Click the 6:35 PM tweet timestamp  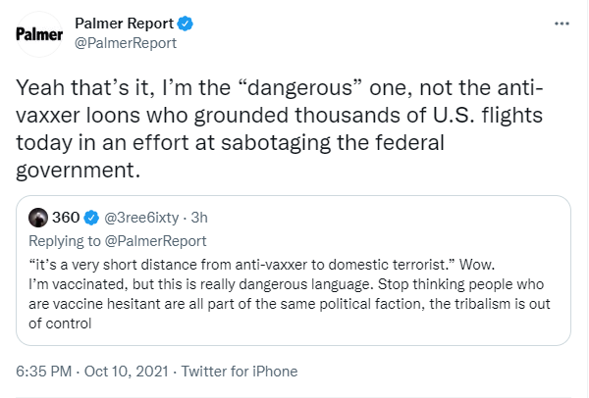pyautogui.click(x=43, y=372)
